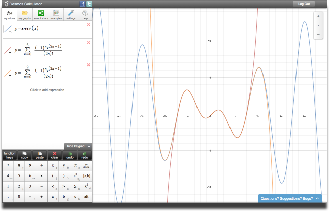
Task: Open the settings tab
Action: coord(71,15)
